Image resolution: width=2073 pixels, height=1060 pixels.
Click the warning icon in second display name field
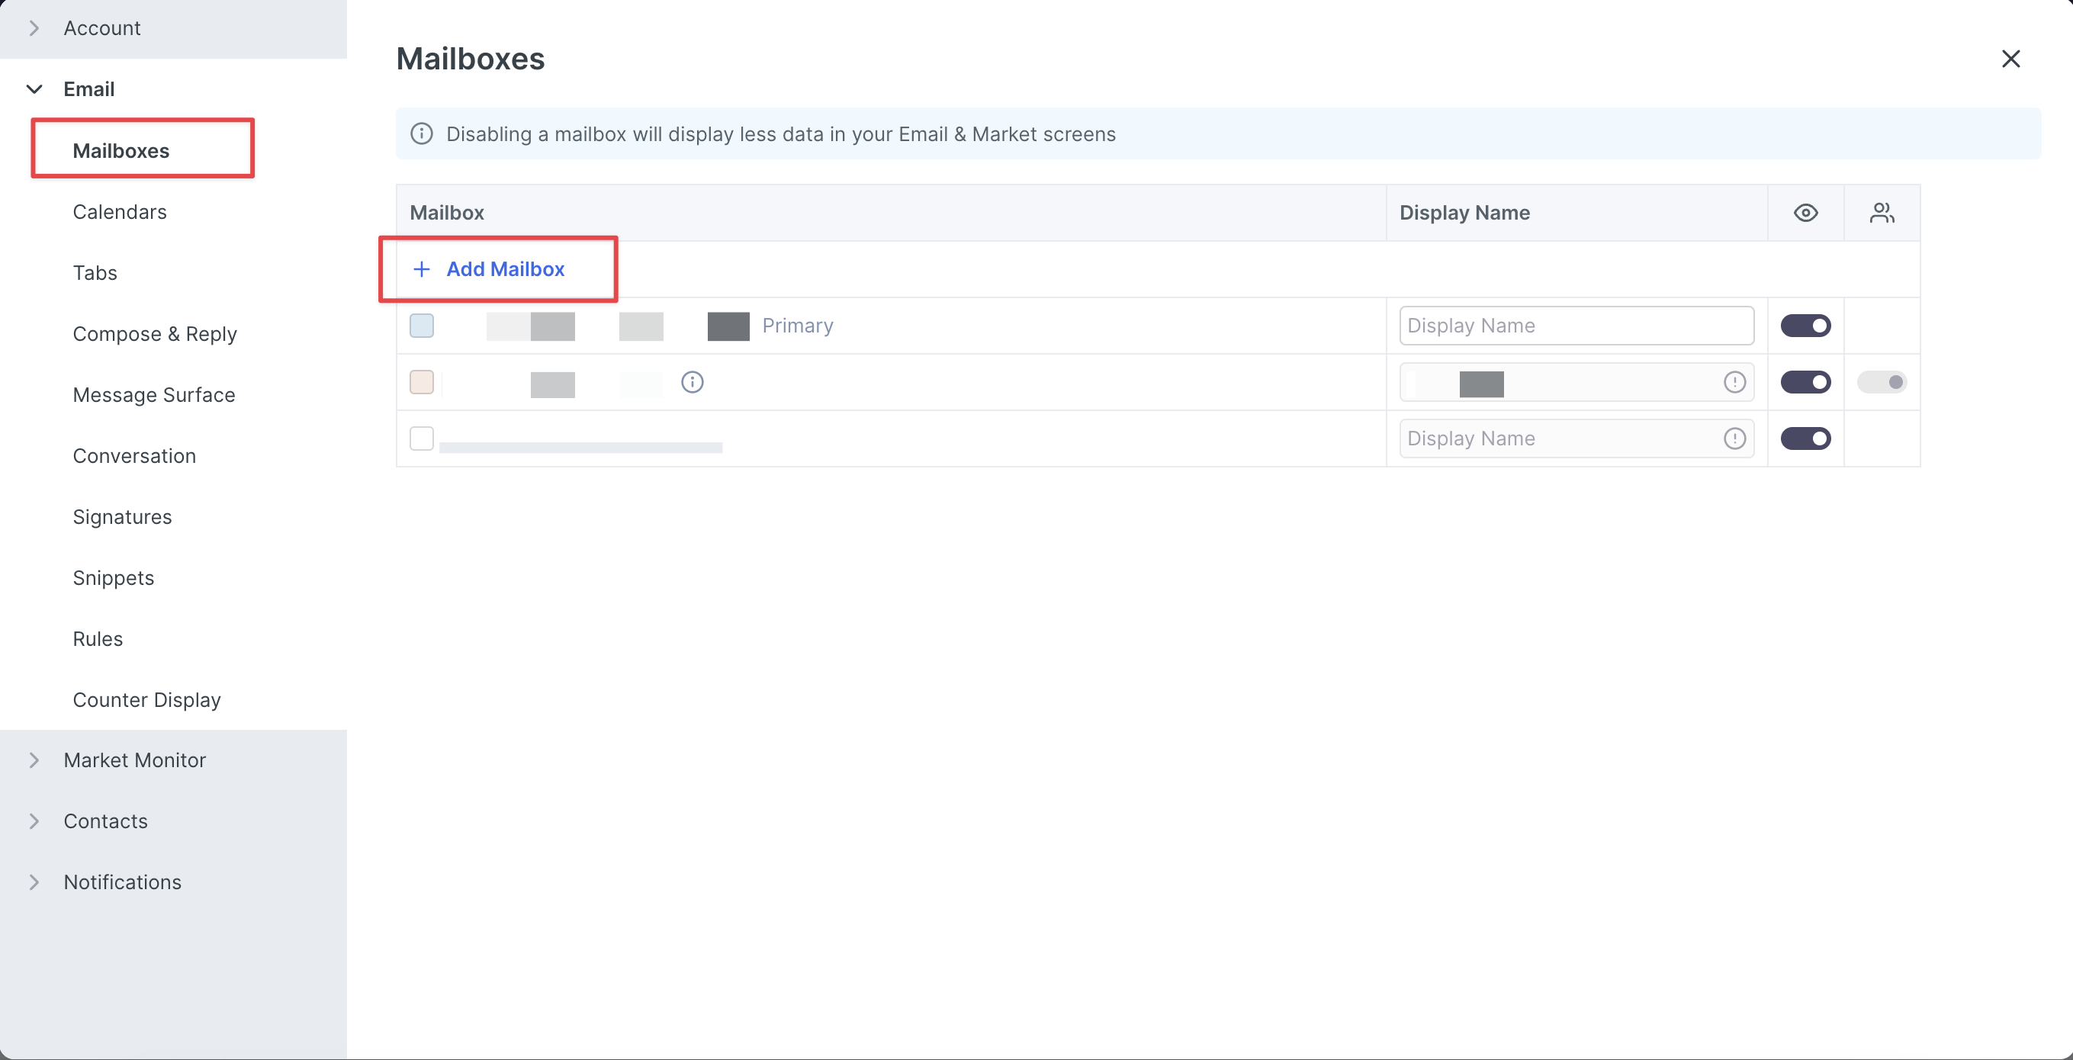[1734, 381]
